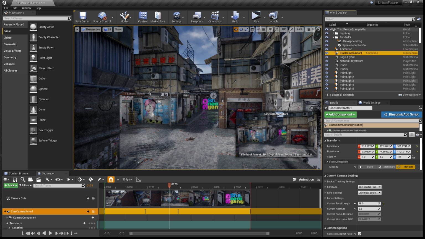Enable snapping with the magnet icon in Sequencer

(x=110, y=179)
